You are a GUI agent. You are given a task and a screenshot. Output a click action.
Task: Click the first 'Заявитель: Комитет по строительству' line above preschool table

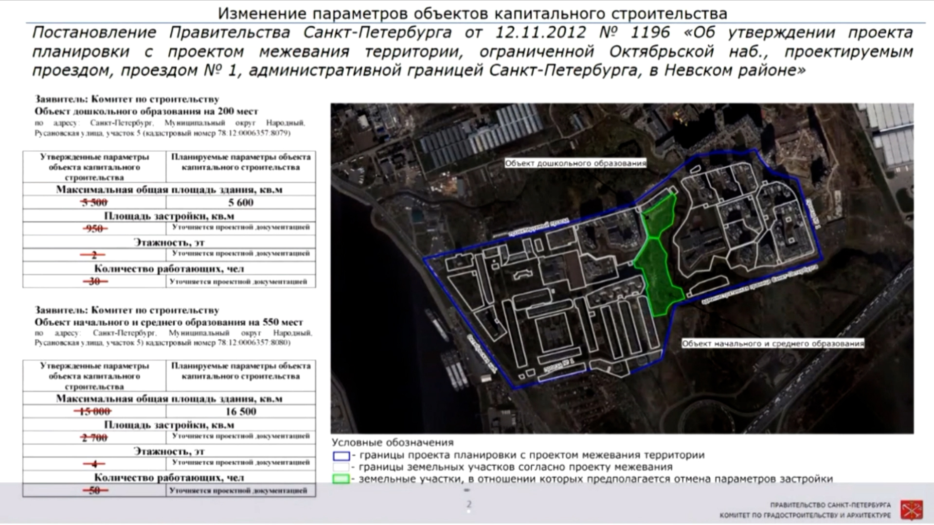coord(126,99)
